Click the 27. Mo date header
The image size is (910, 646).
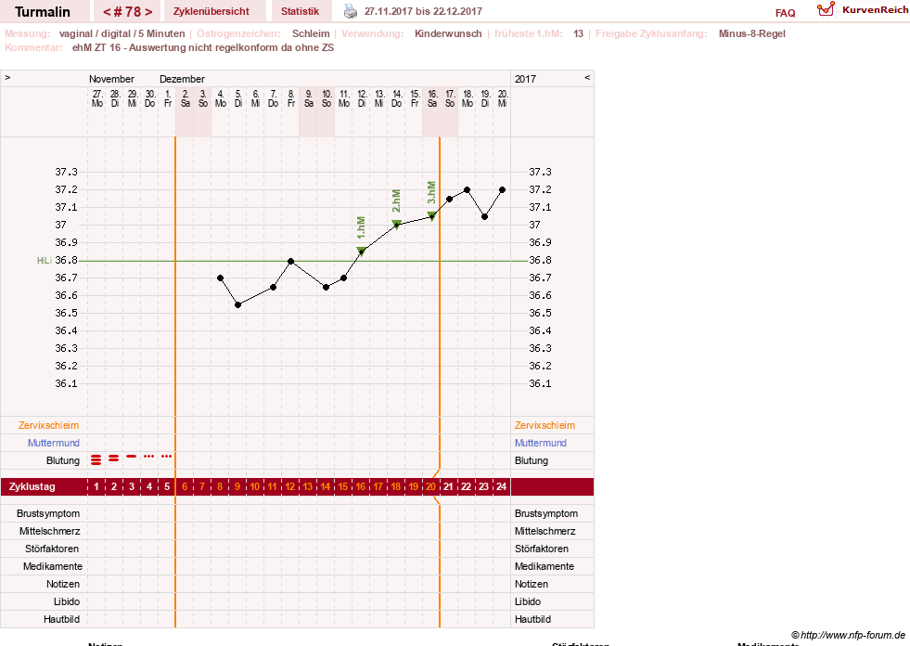coord(96,98)
